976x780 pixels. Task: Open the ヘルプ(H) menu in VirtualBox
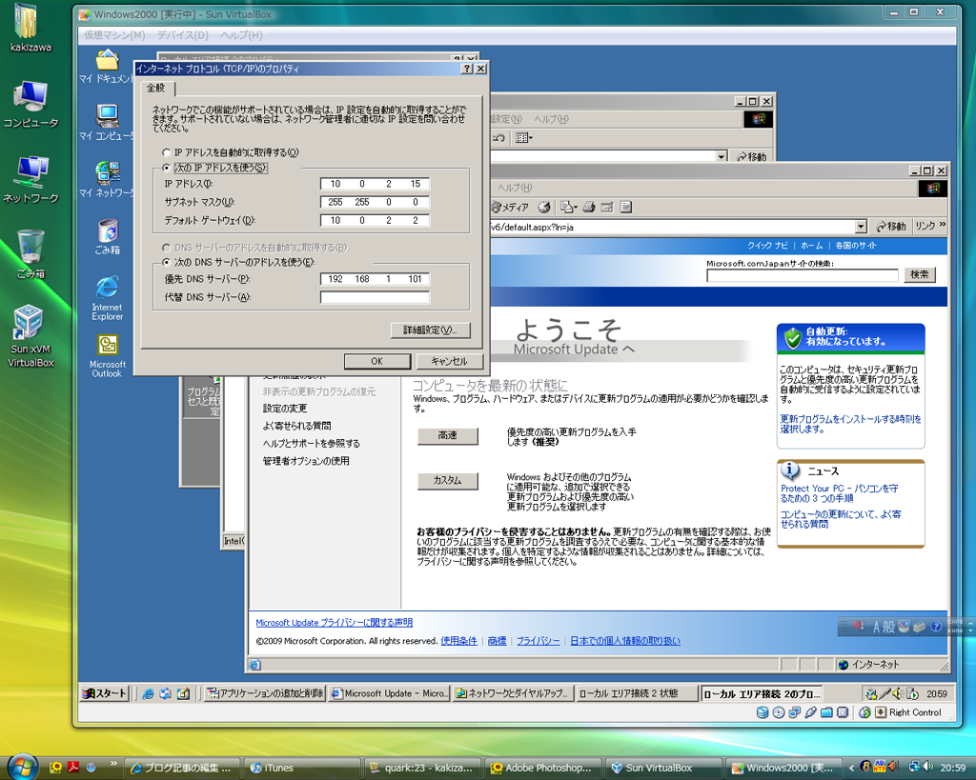click(241, 35)
